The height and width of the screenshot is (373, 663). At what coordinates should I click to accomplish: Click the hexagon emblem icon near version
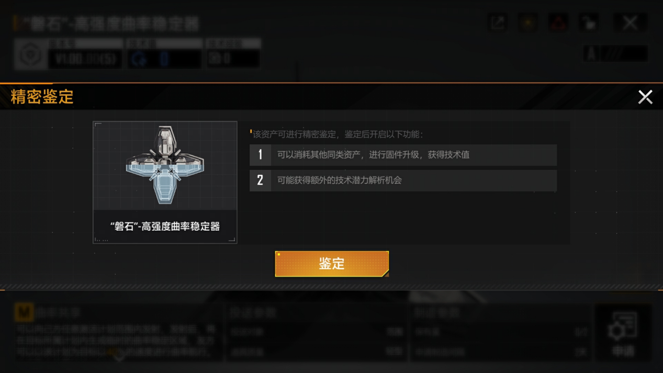[x=30, y=54]
